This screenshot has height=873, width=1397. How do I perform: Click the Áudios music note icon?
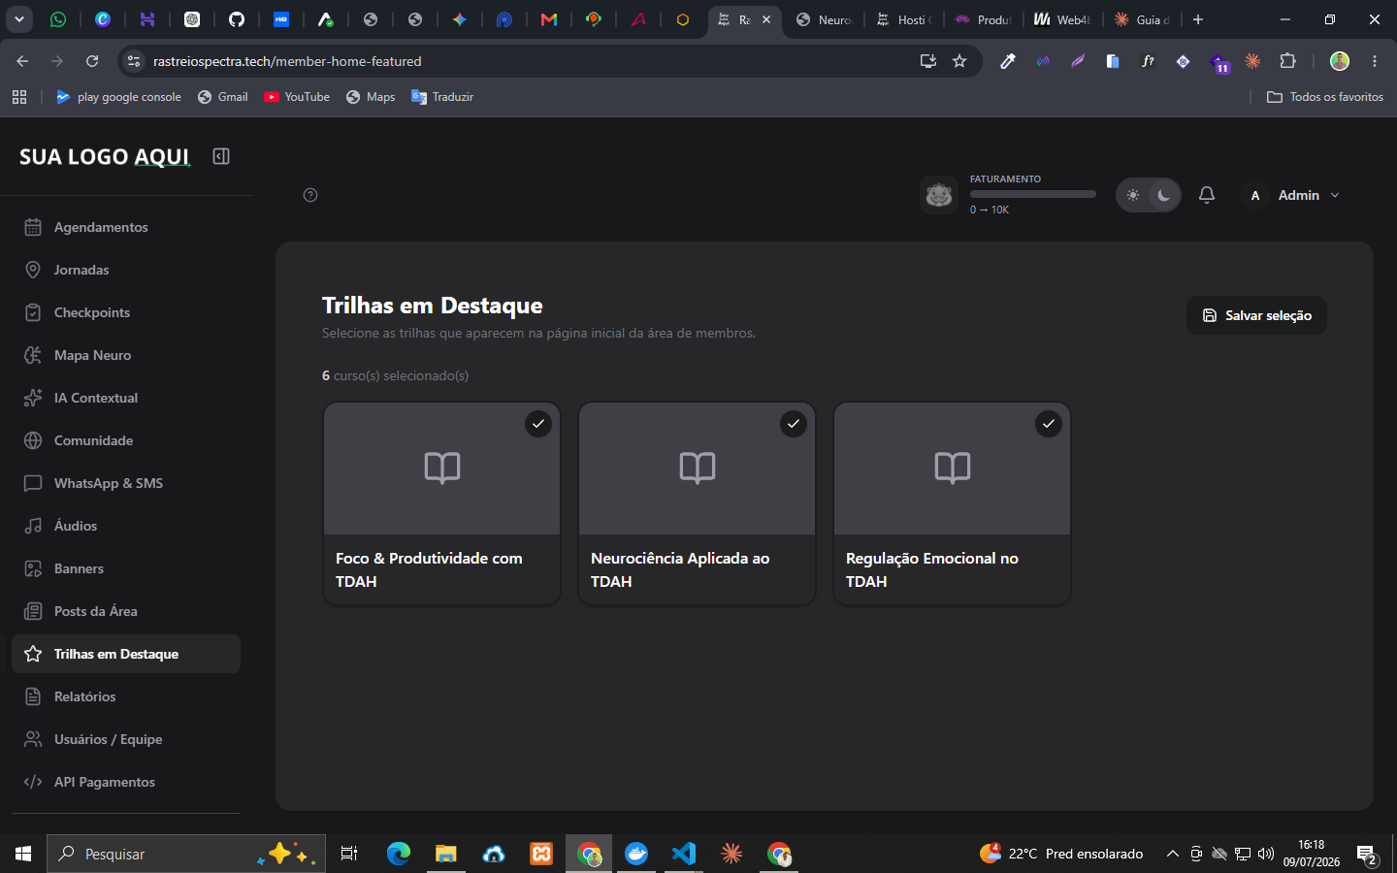pos(33,526)
